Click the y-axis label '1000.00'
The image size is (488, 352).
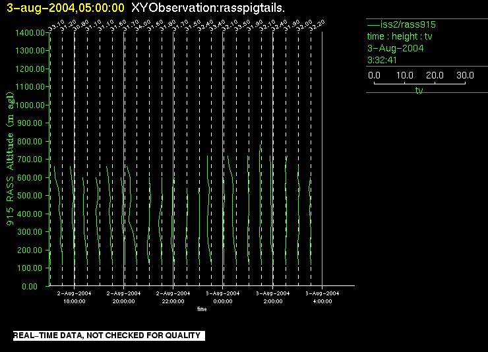(30, 105)
